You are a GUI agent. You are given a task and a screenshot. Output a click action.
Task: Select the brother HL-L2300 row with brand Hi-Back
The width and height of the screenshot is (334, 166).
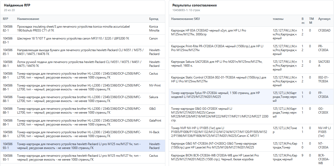coord(83,134)
